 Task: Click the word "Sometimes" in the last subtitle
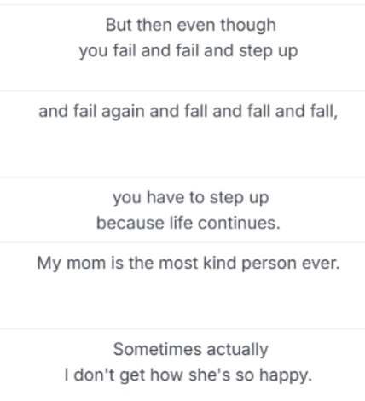pyautogui.click(x=157, y=350)
